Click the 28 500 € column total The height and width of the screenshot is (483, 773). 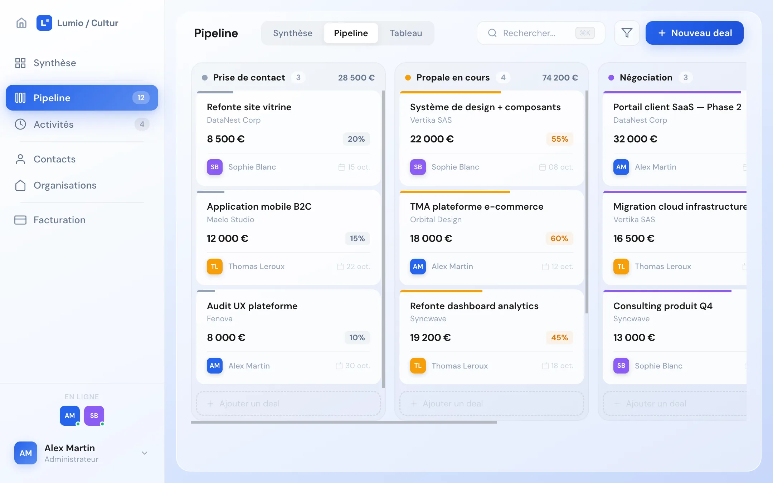(356, 78)
